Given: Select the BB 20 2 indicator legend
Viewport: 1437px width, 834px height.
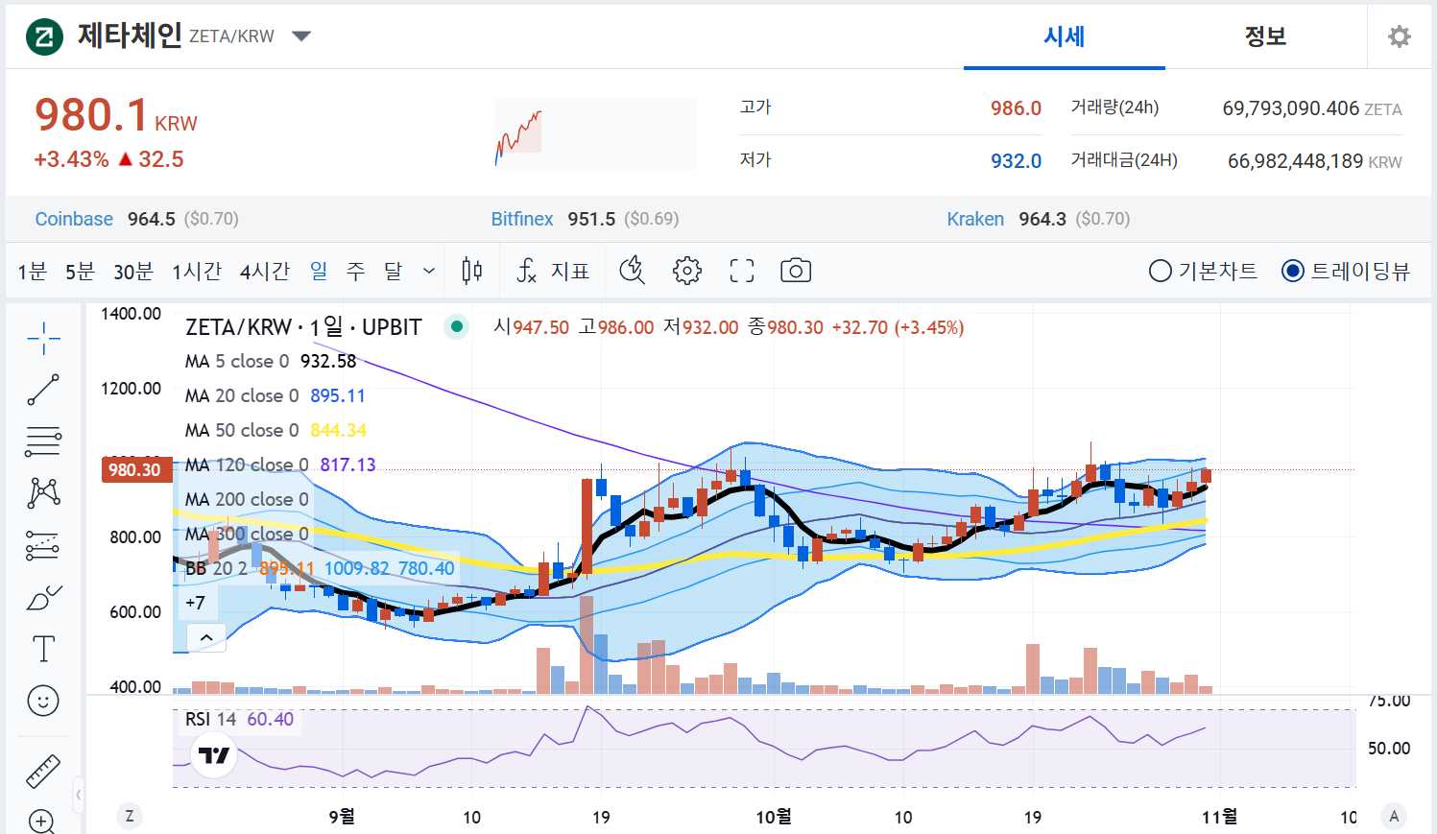Looking at the screenshot, I should point(320,568).
